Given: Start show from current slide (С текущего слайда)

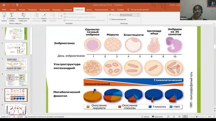Looking at the screenshot, I should point(11,17).
